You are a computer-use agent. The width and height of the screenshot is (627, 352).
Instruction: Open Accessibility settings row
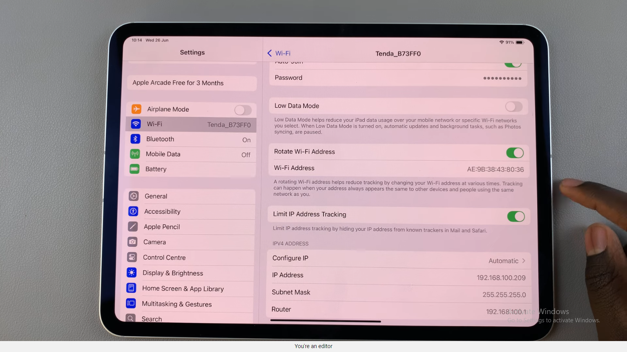[189, 212]
